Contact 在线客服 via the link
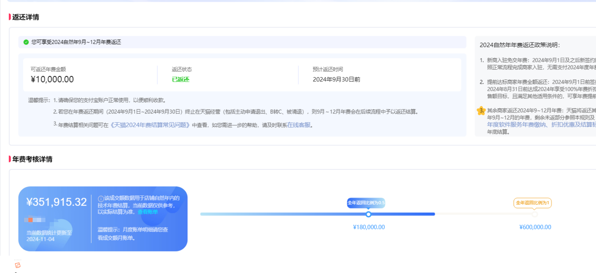The height and width of the screenshot is (273, 596). pos(299,125)
